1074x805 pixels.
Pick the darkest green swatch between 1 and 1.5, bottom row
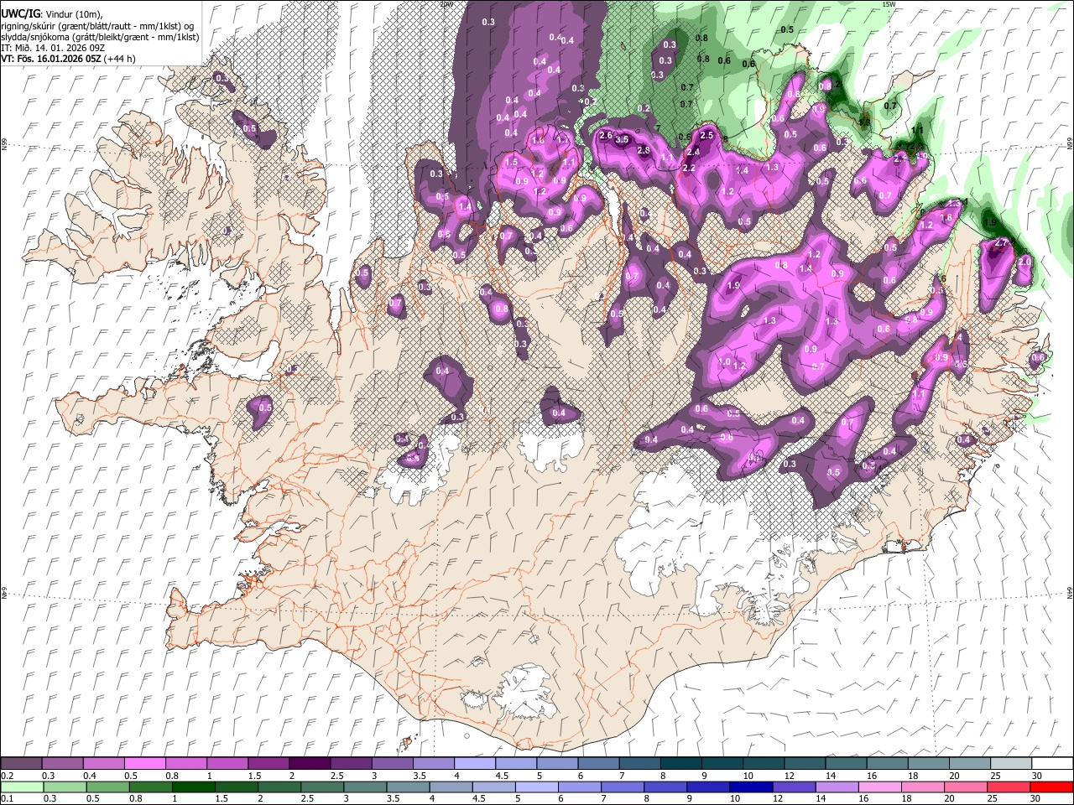(x=194, y=787)
